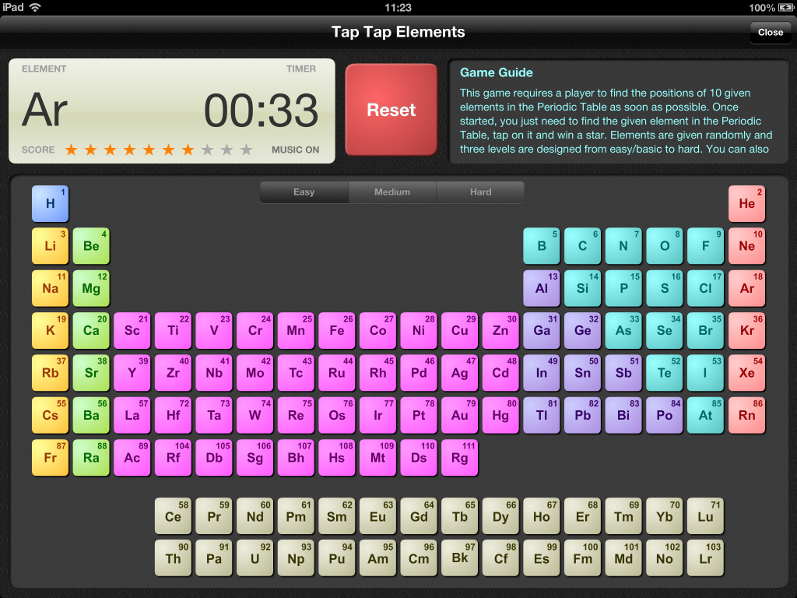Toggle MUSIC ON setting
The image size is (797, 598).
(297, 149)
